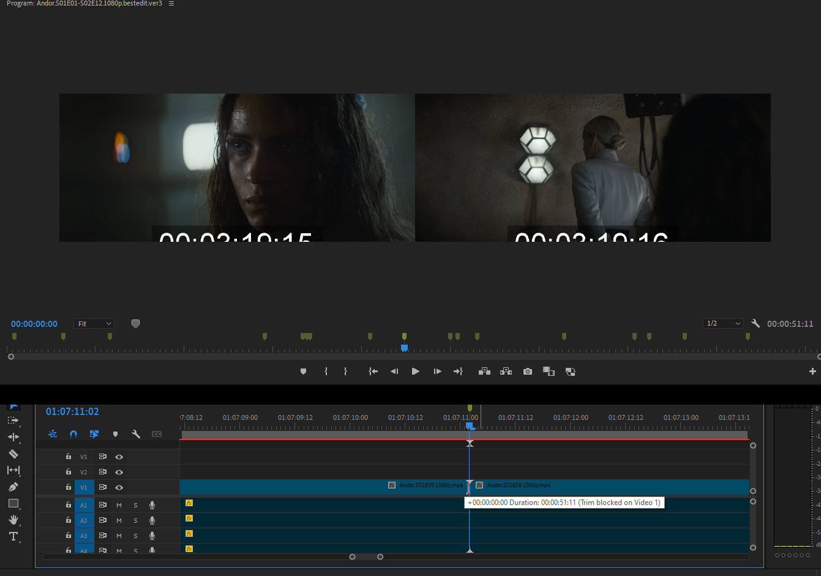Select the Razor tool
This screenshot has width=821, height=576.
click(13, 454)
